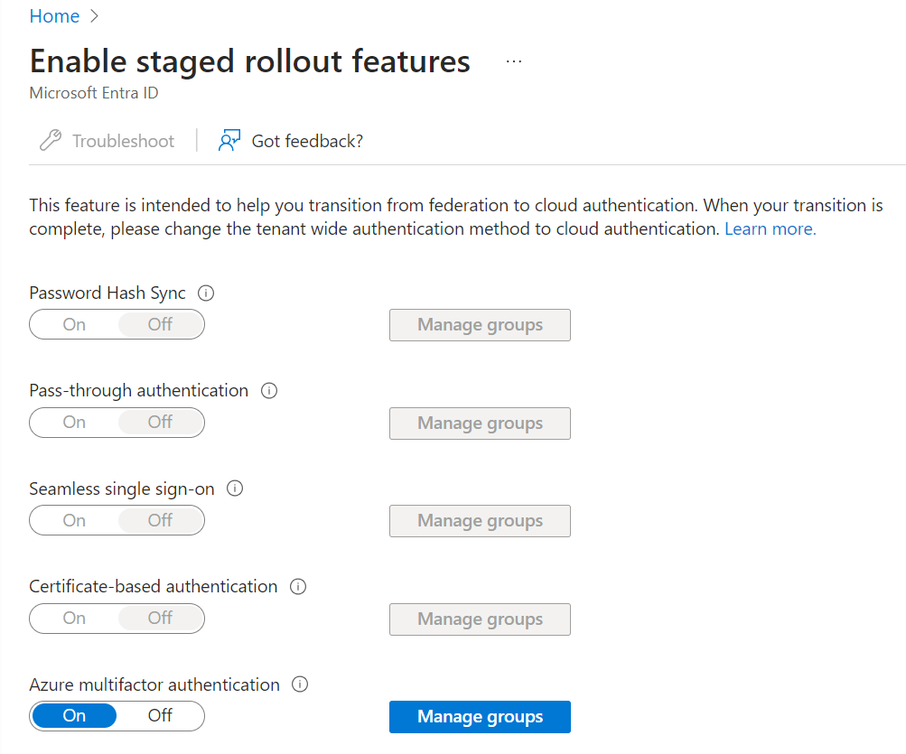The width and height of the screenshot is (906, 754).
Task: Open the more options ellipsis menu
Action: pos(514,61)
